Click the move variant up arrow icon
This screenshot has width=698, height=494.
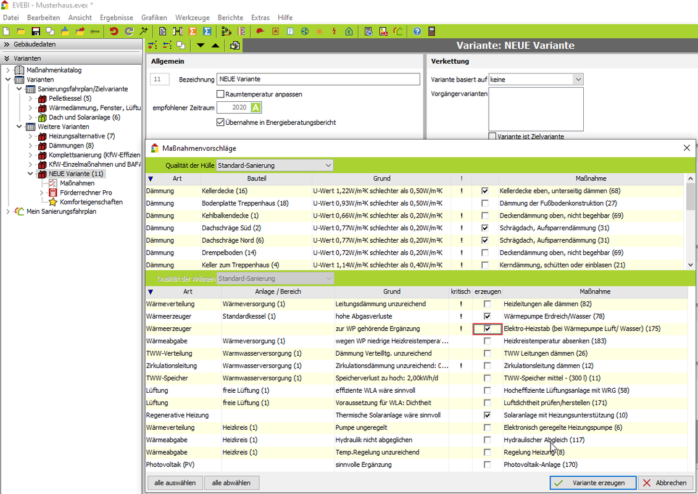pos(215,45)
